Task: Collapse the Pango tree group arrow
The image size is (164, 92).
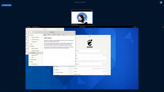Action: [x=30, y=62]
